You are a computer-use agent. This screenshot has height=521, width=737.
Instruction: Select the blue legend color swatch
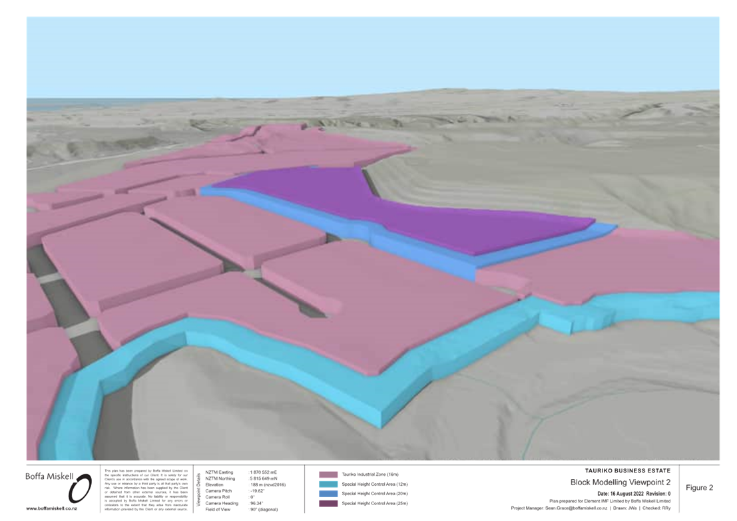coord(328,494)
